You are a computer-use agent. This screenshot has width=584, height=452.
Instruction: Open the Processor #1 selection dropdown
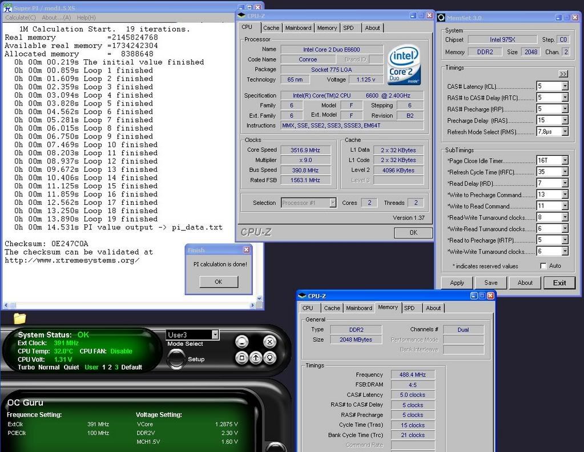(x=333, y=203)
